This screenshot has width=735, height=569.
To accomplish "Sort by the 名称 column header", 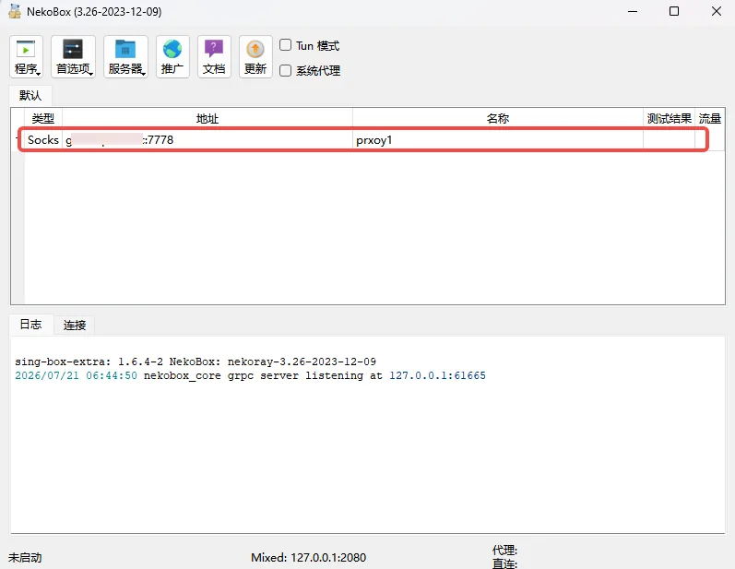I will [498, 118].
